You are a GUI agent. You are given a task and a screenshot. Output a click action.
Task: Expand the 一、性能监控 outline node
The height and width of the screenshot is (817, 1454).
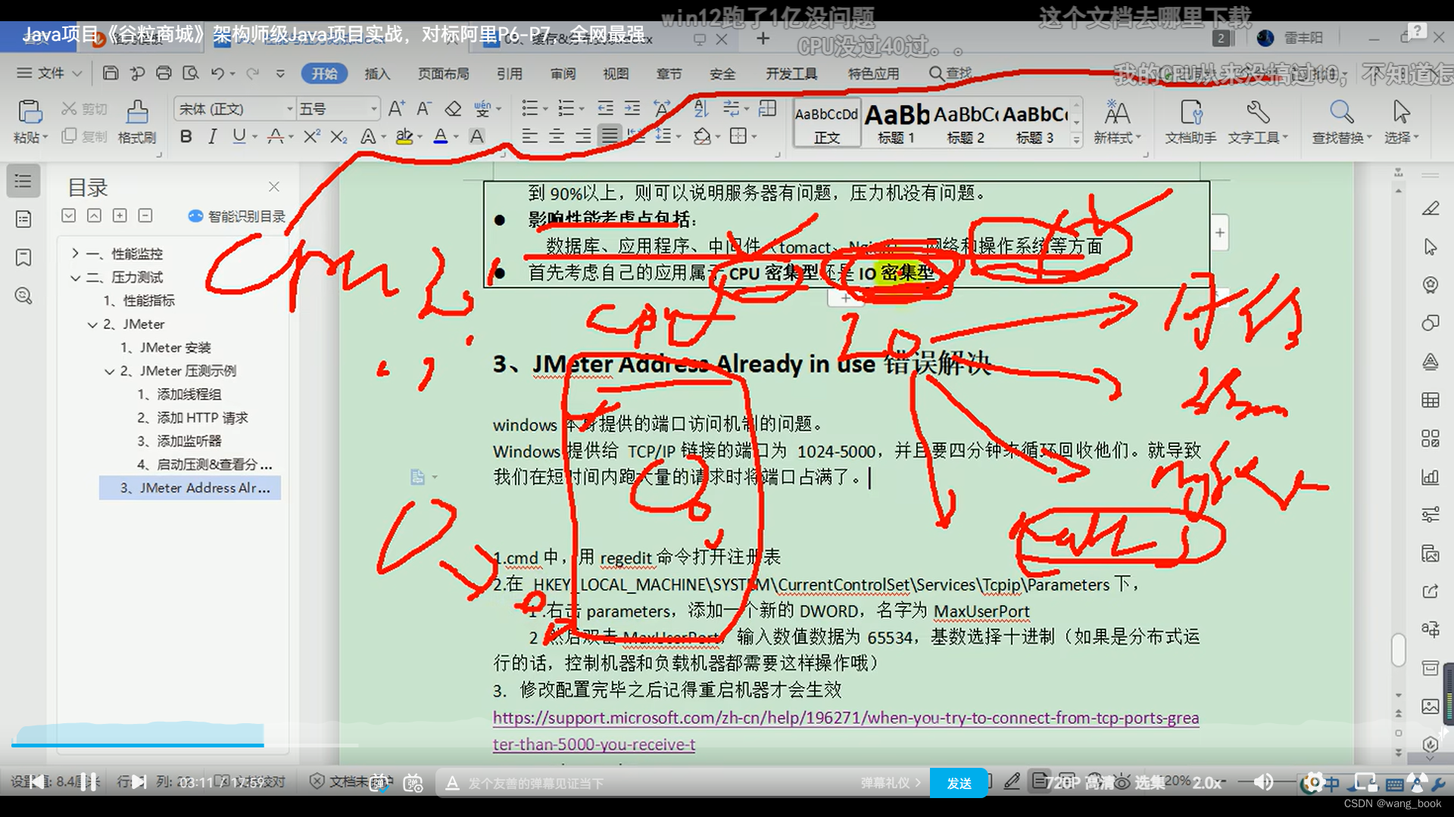click(75, 253)
